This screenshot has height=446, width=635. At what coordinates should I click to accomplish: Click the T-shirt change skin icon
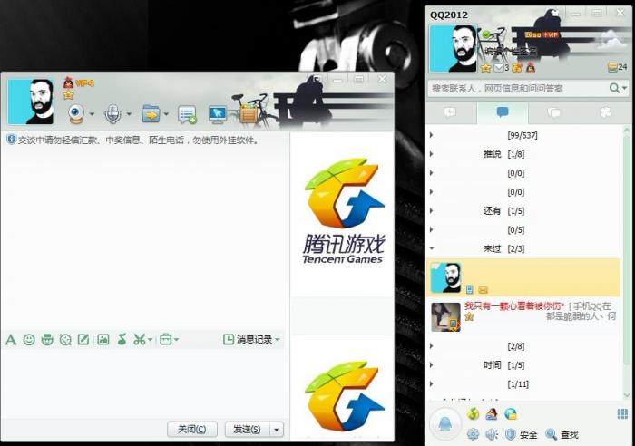pos(554,13)
